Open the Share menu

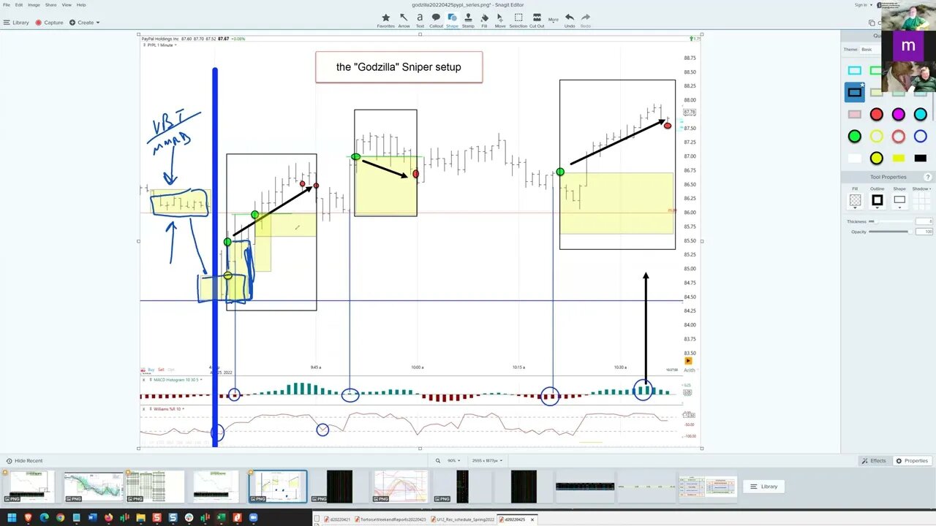click(50, 4)
